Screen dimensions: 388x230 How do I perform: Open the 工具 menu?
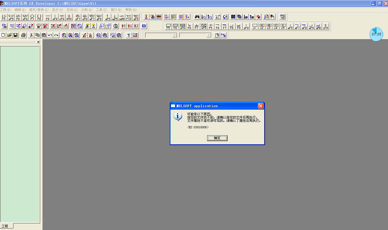coord(101,10)
